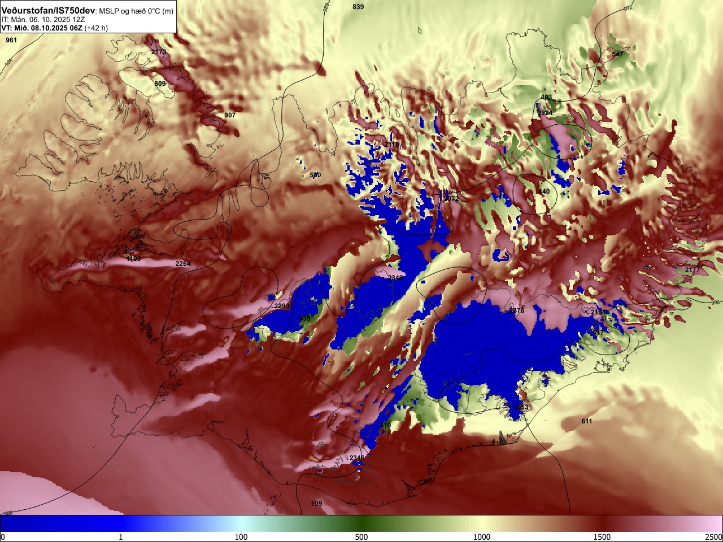This screenshot has height=542, width=723.
Task: Select the '2184' height label
Action: point(598,312)
